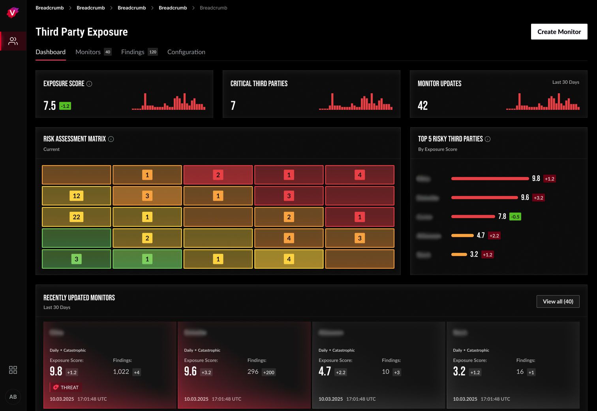
Task: Click the AB user avatar
Action: tap(13, 397)
